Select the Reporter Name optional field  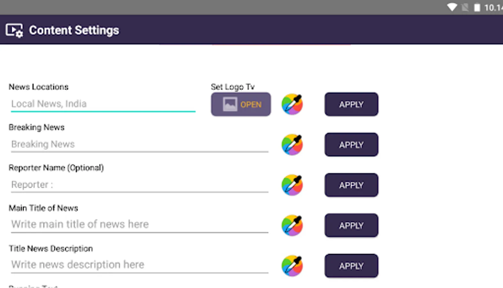(139, 185)
